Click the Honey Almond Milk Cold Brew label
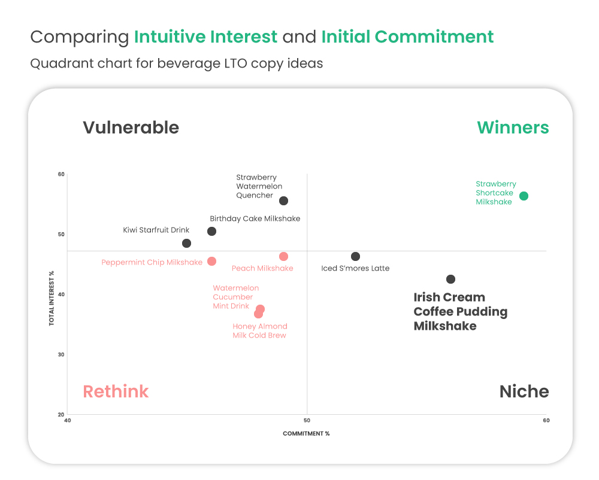The height and width of the screenshot is (480, 599). coord(260,331)
